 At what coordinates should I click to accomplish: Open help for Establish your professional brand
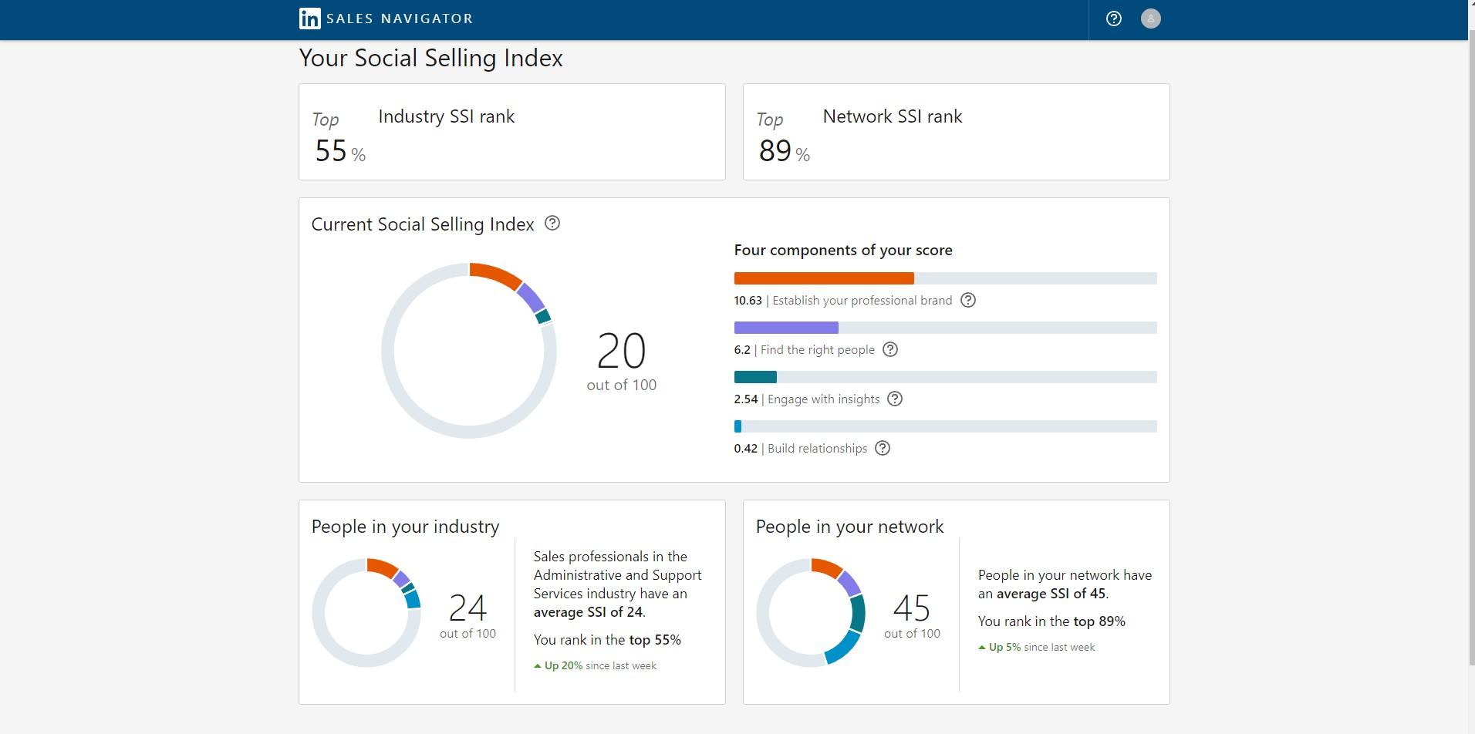[968, 300]
